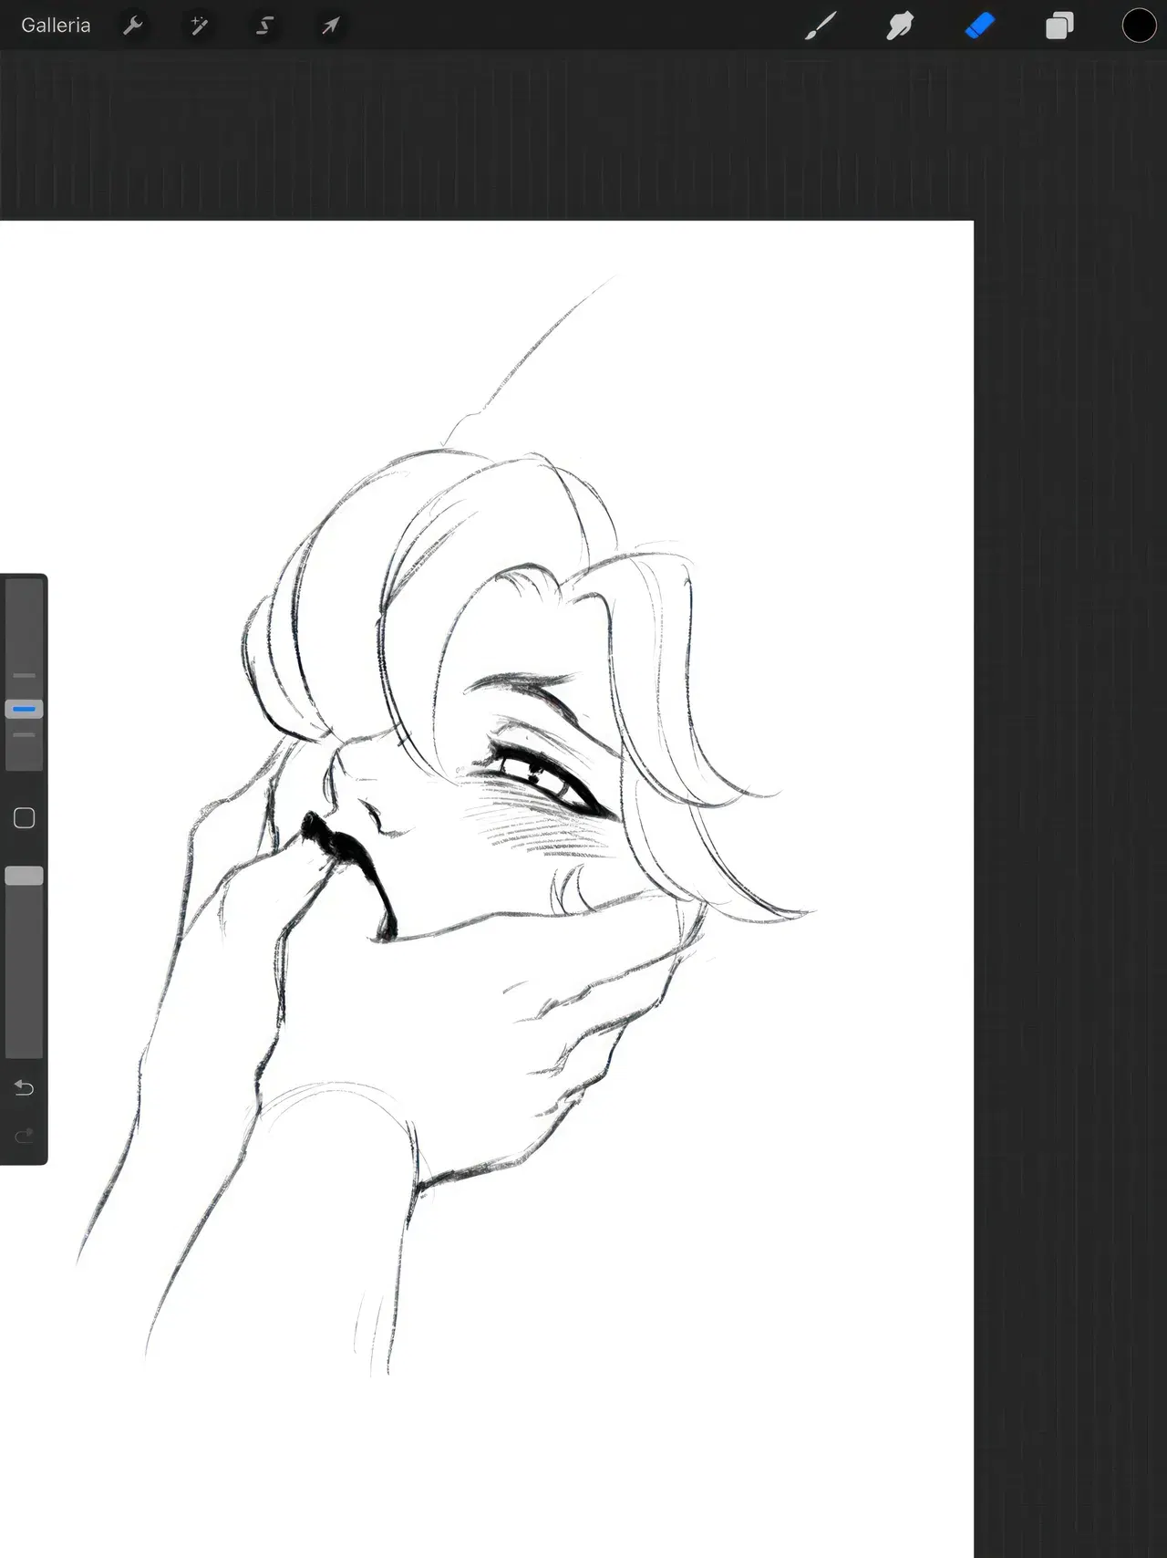Activate the Transform arrow tool
This screenshot has width=1167, height=1558.
point(330,26)
